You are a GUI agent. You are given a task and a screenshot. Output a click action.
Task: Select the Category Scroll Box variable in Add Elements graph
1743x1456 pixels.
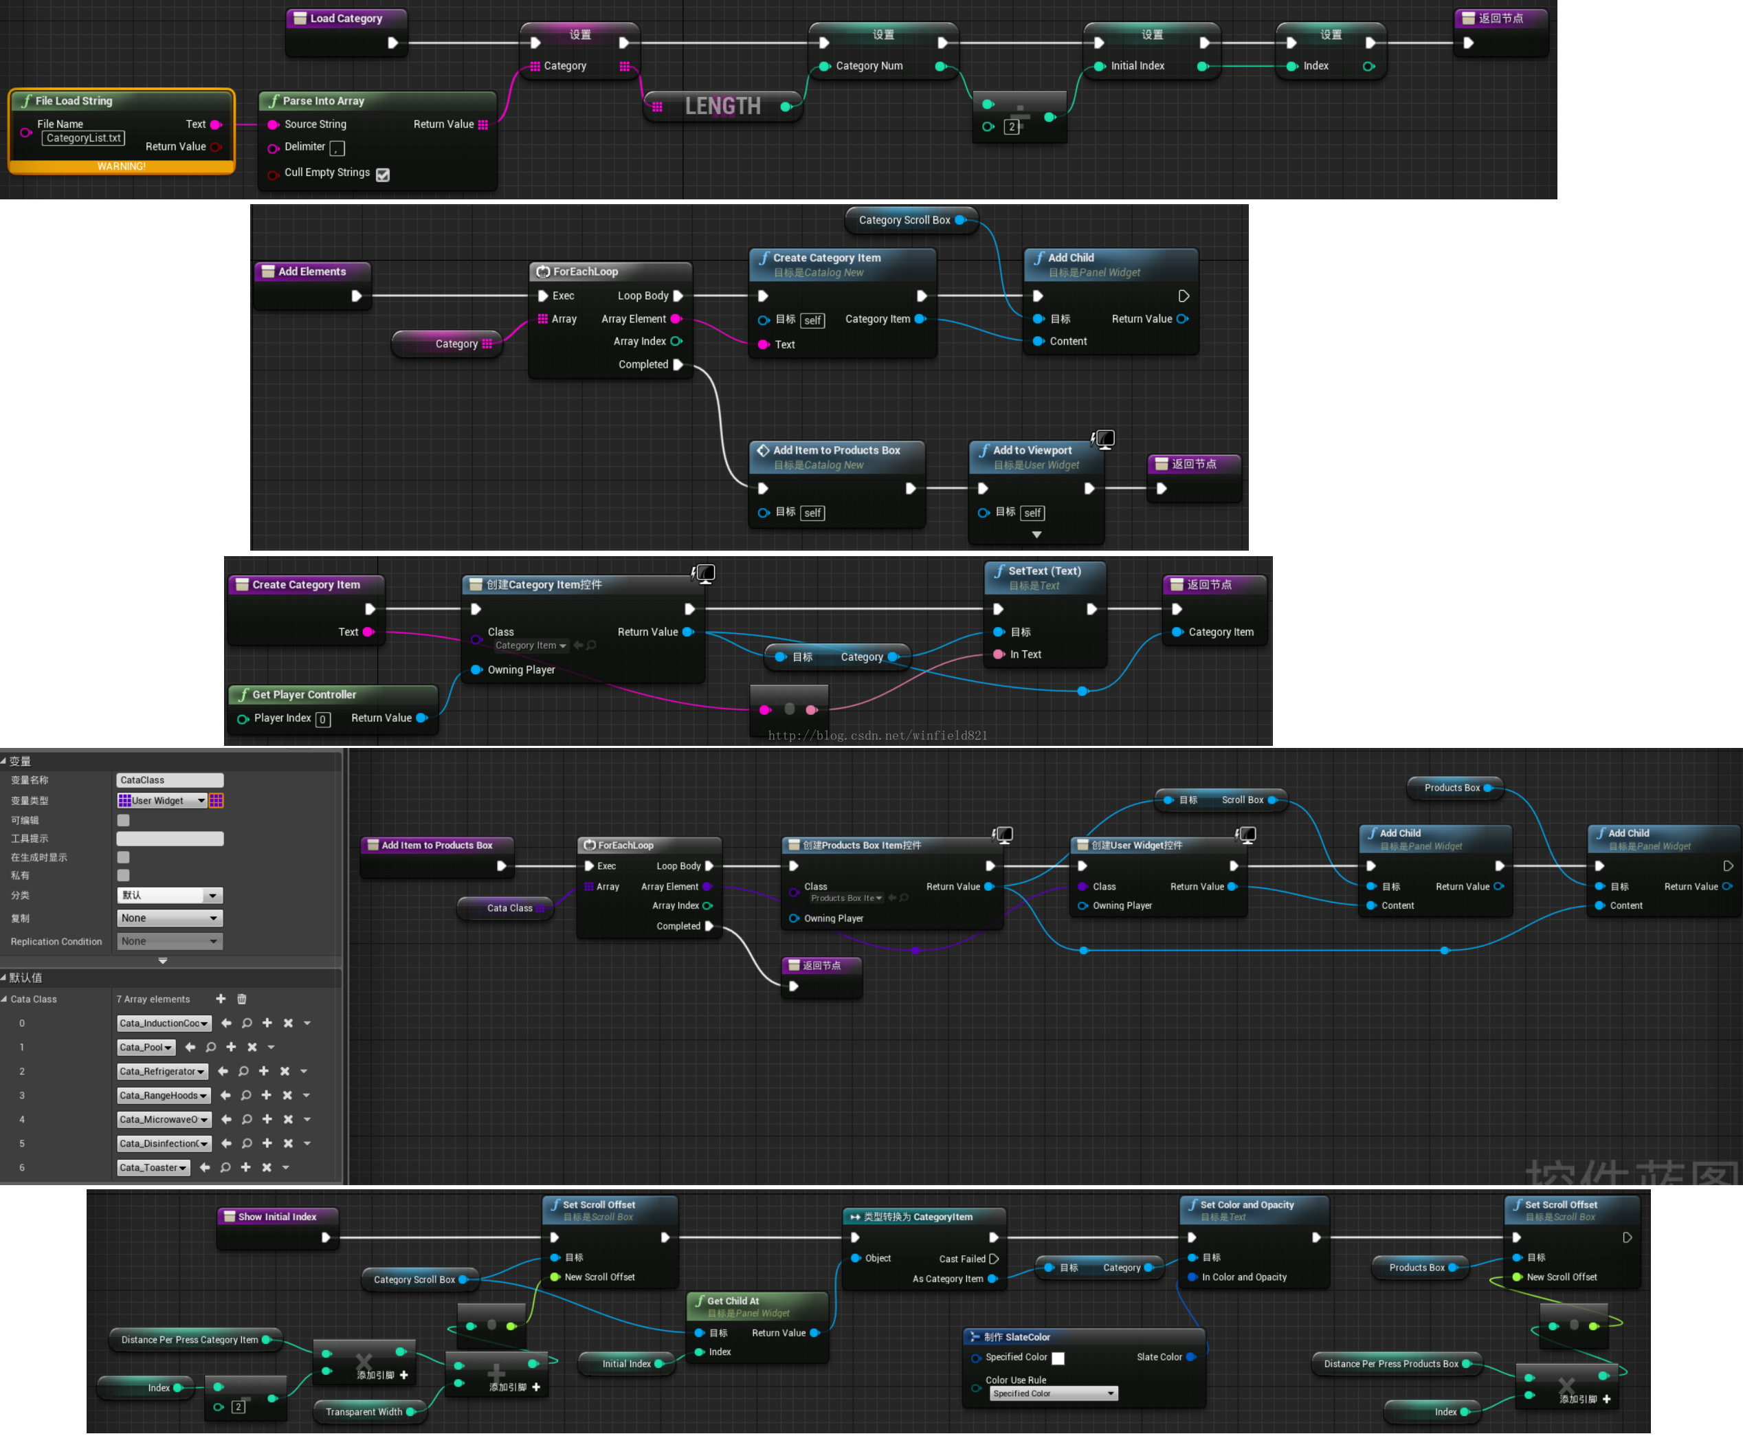tap(911, 220)
